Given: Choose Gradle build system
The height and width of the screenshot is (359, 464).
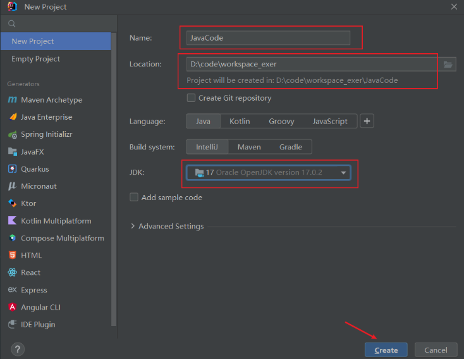Looking at the screenshot, I should 291,147.
